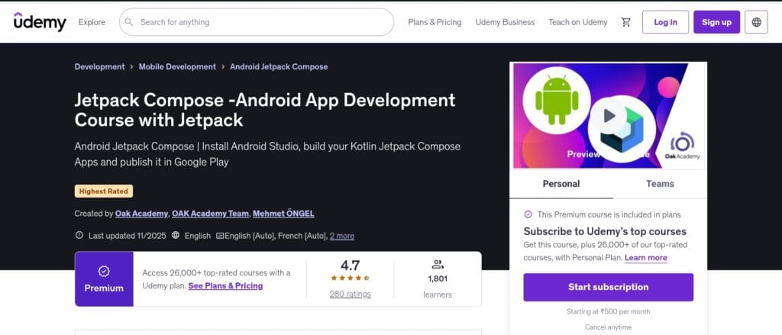Click the Oak Academy logo on thumbnail
782x335 pixels.
click(682, 146)
